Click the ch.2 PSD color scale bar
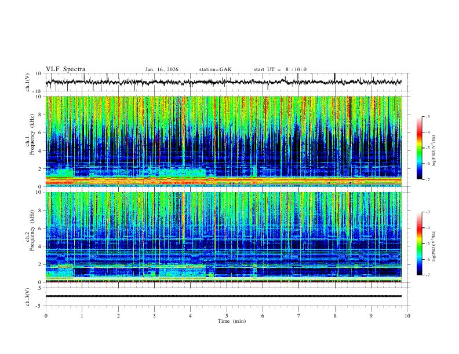459x354 pixels. [x=419, y=244]
